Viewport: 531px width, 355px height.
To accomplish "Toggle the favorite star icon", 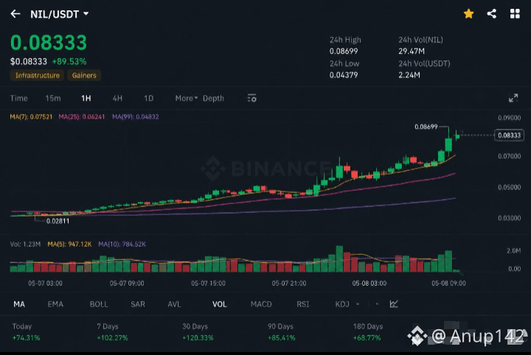I will coord(469,14).
